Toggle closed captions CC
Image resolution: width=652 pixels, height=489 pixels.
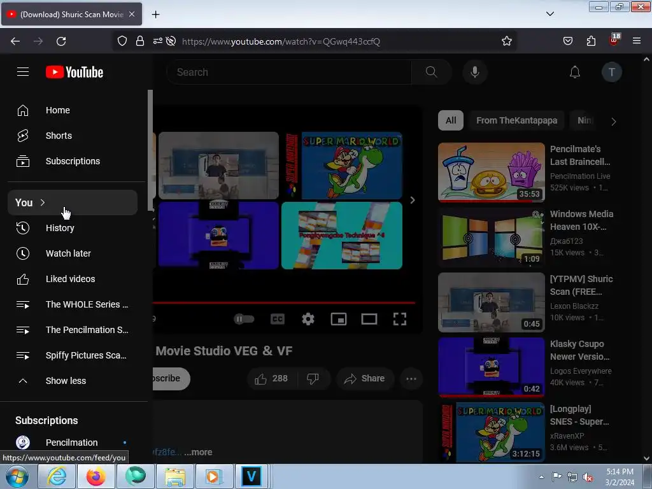point(278,319)
